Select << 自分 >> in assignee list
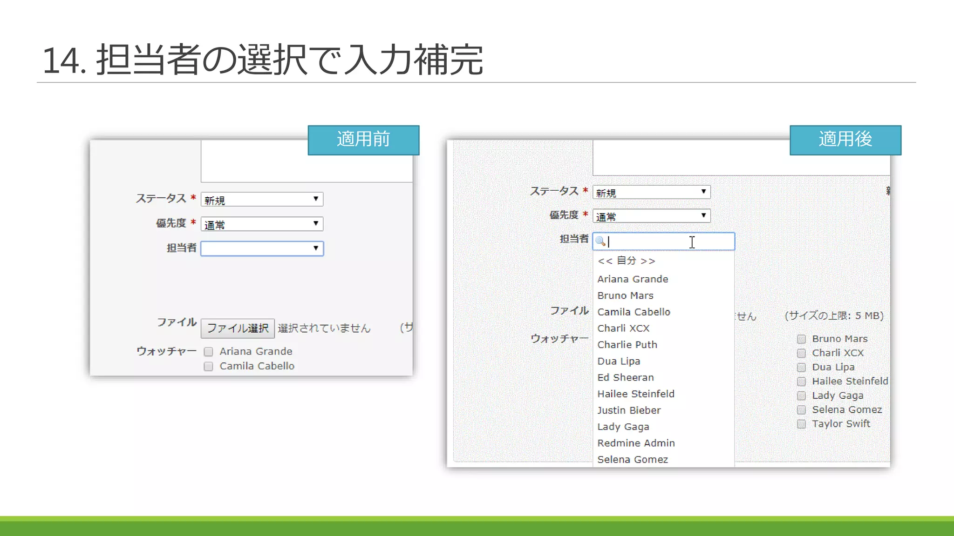The width and height of the screenshot is (954, 536). [x=663, y=261]
